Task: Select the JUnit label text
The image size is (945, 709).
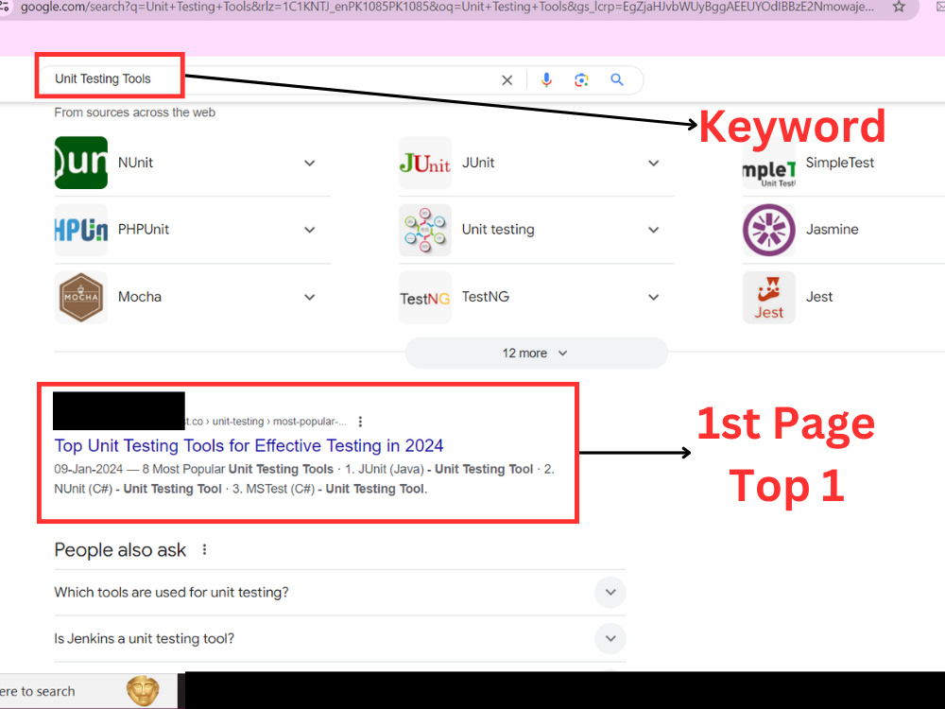Action: click(478, 163)
